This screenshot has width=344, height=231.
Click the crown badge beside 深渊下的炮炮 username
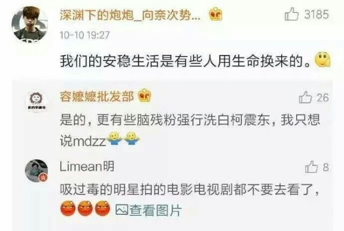pos(216,14)
